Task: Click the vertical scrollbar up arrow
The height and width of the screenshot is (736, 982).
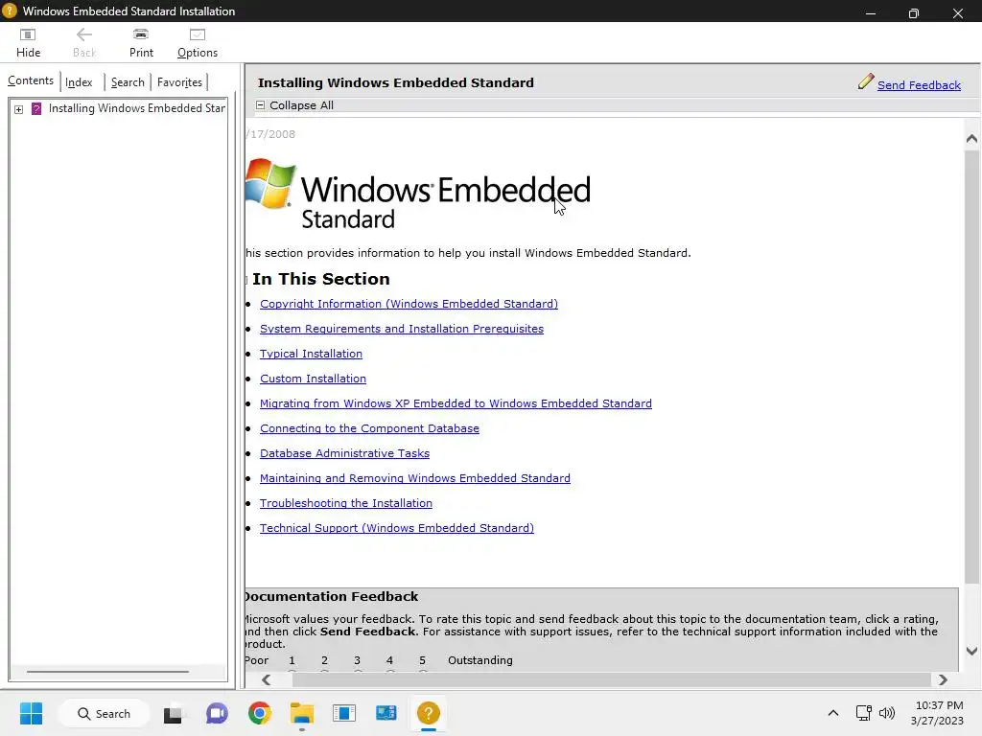Action: click(971, 138)
